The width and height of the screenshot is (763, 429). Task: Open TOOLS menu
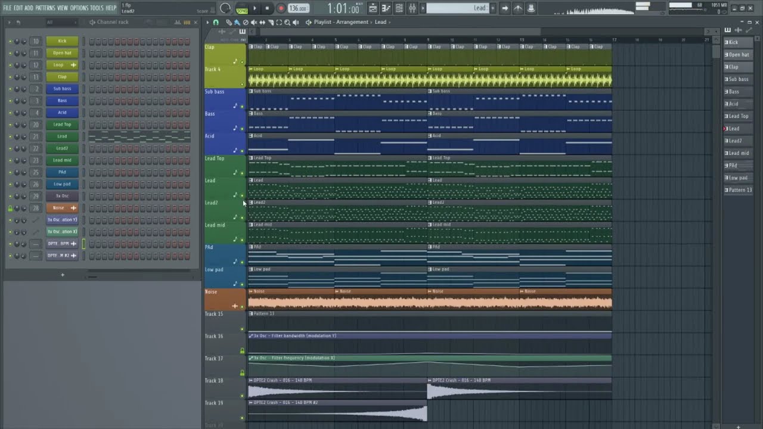pyautogui.click(x=97, y=8)
